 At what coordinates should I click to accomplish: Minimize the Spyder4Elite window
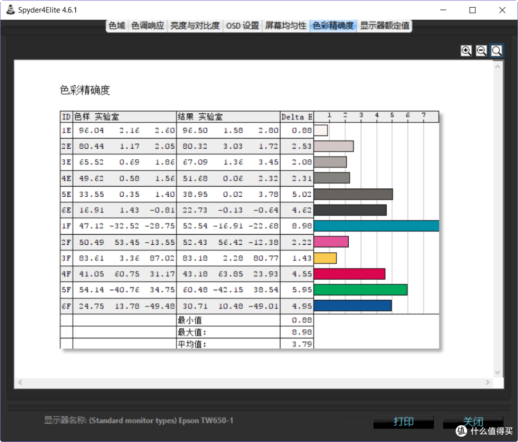point(443,10)
